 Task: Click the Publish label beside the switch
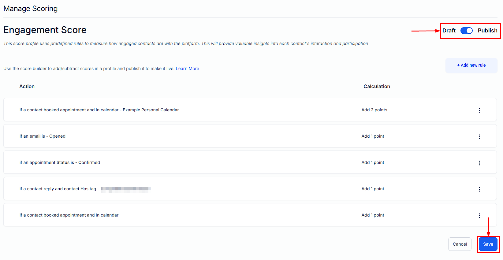pos(487,31)
